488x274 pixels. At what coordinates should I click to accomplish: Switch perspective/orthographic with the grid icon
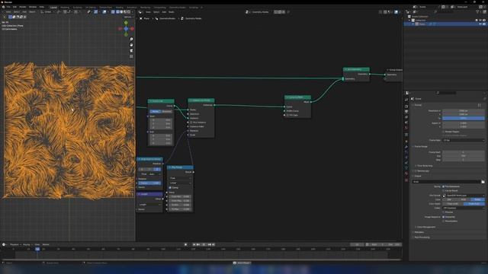click(x=131, y=56)
